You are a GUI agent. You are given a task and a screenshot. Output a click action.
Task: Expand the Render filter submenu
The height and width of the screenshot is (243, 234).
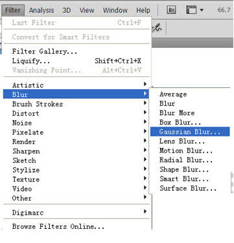coord(76,142)
